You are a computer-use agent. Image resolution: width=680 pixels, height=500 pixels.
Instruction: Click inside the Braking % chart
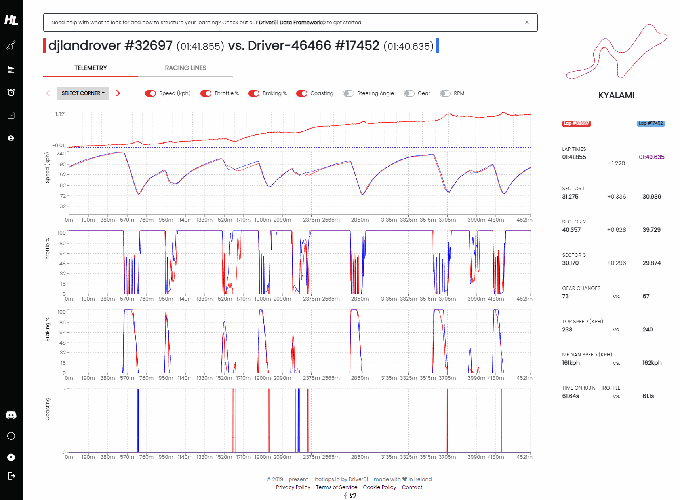[x=300, y=341]
